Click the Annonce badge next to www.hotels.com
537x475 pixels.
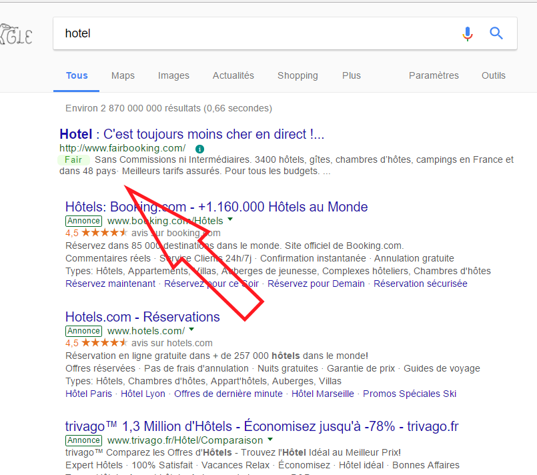(x=83, y=331)
